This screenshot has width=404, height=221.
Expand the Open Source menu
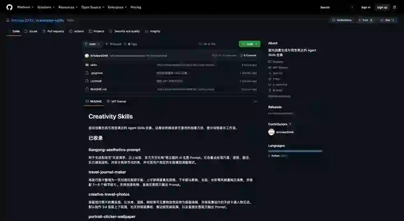pos(93,7)
